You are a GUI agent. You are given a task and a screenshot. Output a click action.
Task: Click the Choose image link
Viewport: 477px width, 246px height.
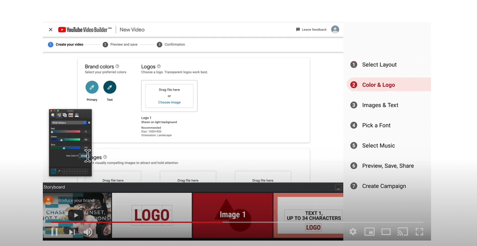click(x=169, y=102)
